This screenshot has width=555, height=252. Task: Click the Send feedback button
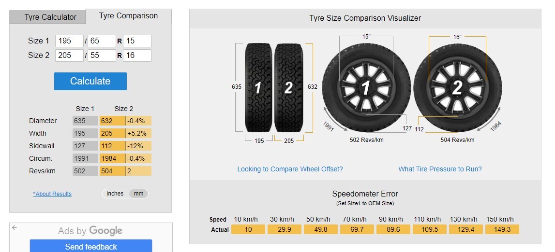[91, 246]
